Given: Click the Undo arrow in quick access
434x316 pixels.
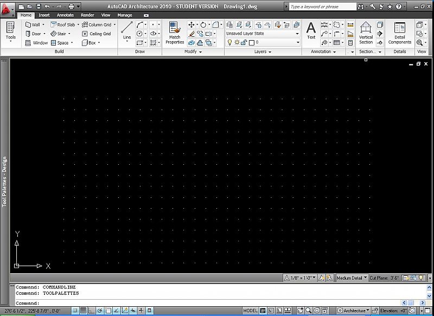Looking at the screenshot, I should [47, 7].
